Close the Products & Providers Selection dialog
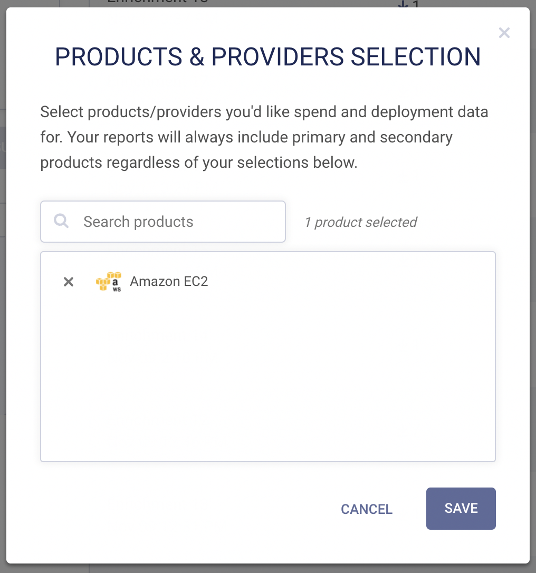This screenshot has height=573, width=536. (x=504, y=33)
